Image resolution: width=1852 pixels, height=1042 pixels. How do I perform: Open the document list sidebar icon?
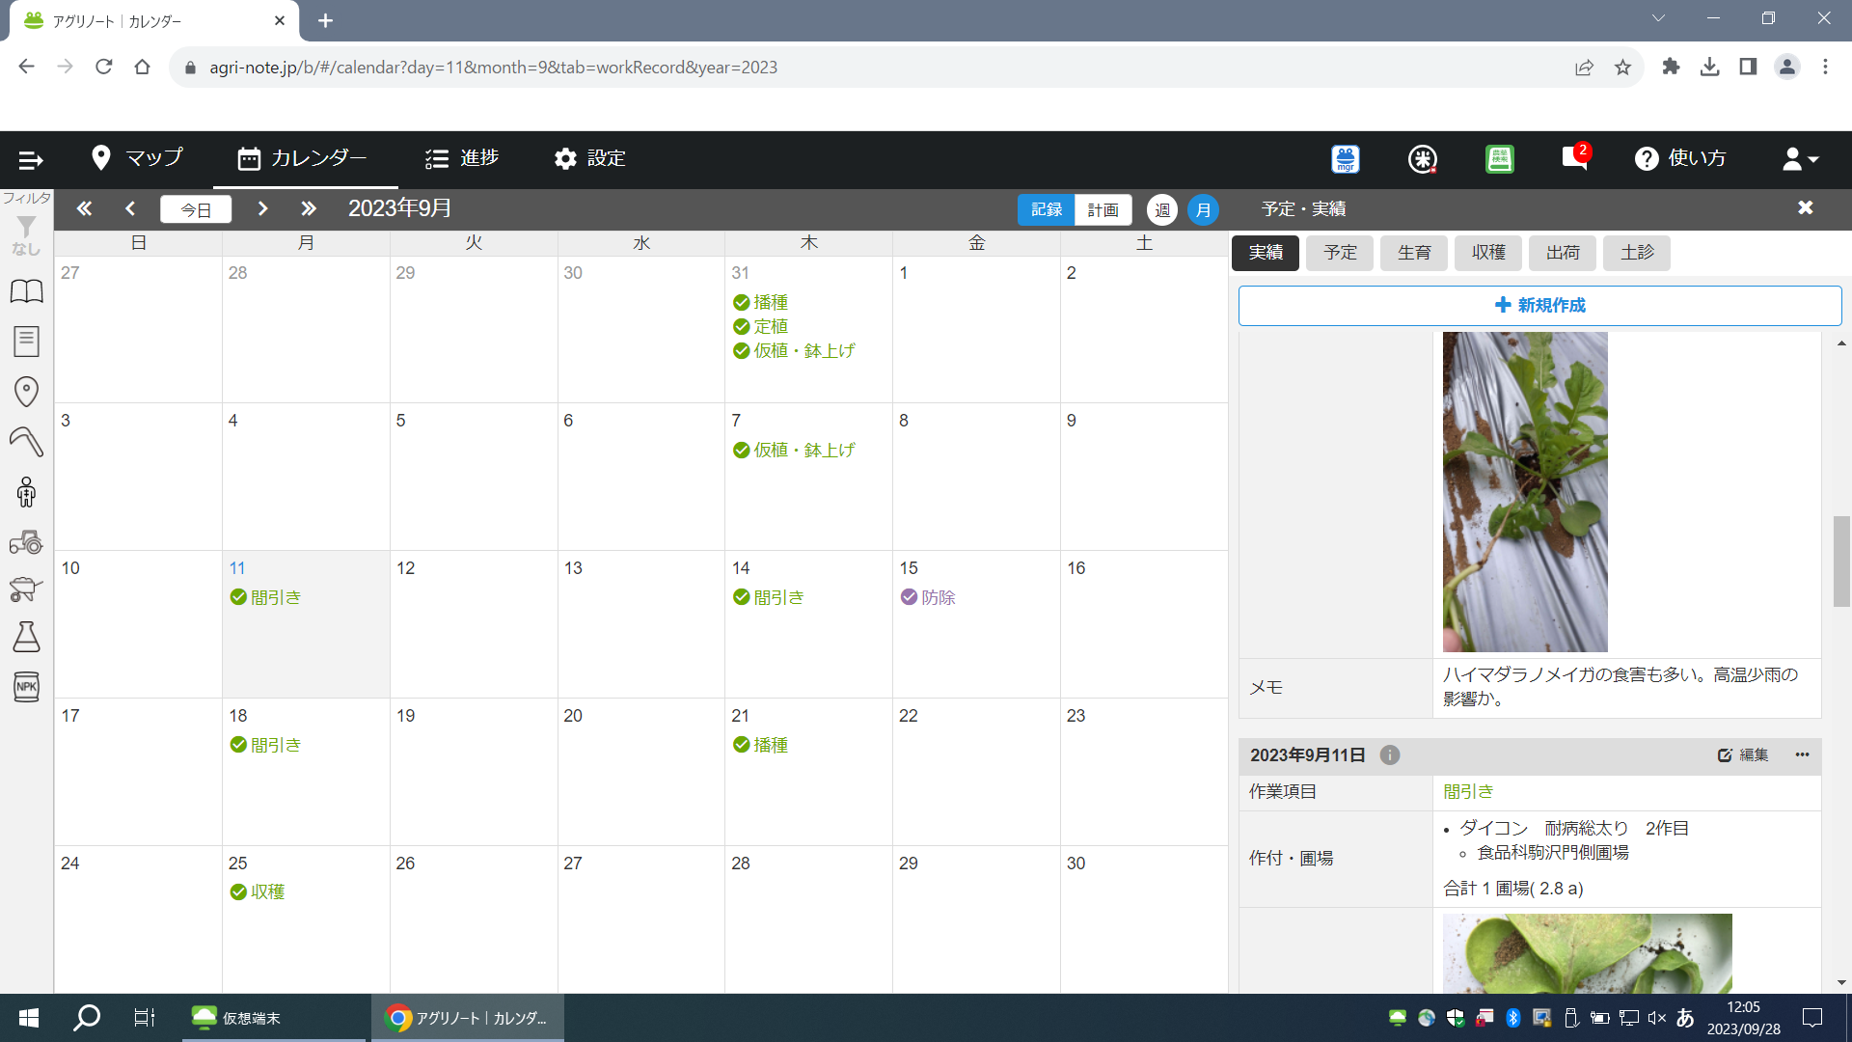(x=26, y=341)
